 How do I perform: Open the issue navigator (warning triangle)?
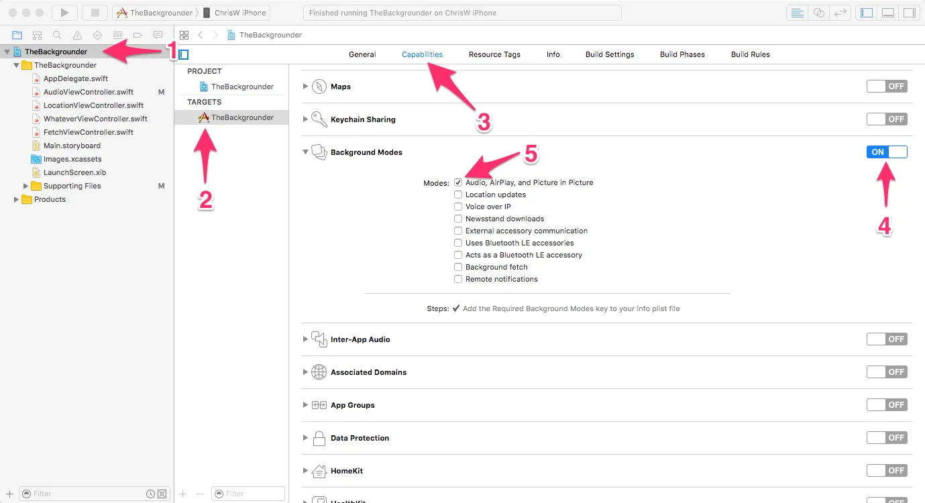[x=78, y=35]
